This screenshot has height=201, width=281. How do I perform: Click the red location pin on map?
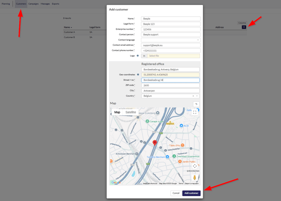[155, 144]
